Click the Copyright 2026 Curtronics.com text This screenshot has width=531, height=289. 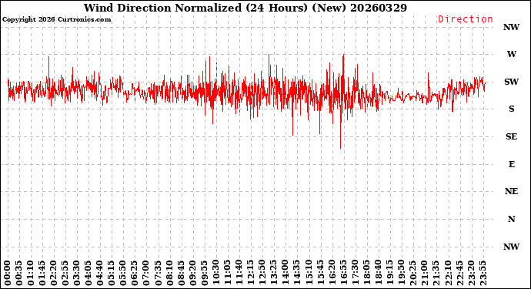[56, 19]
